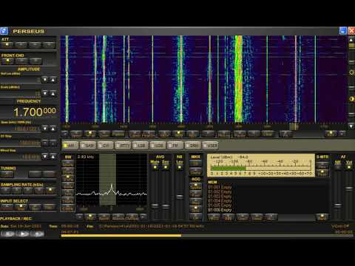Select memory row 01:006 Empty
This screenshot has width=355, height=266.
[220, 210]
